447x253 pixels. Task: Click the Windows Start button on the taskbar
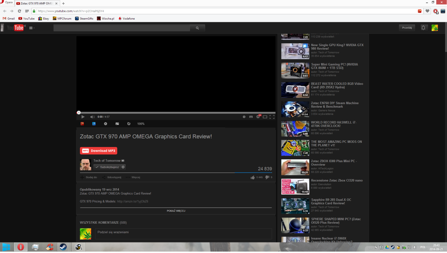(x=6, y=247)
